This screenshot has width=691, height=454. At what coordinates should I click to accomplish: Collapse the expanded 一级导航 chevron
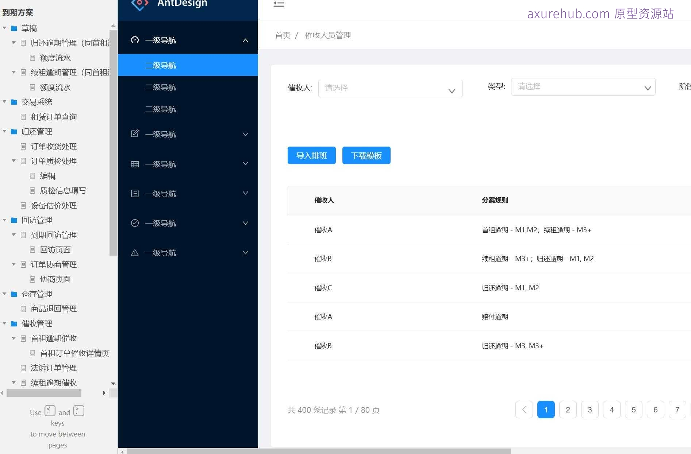click(245, 40)
